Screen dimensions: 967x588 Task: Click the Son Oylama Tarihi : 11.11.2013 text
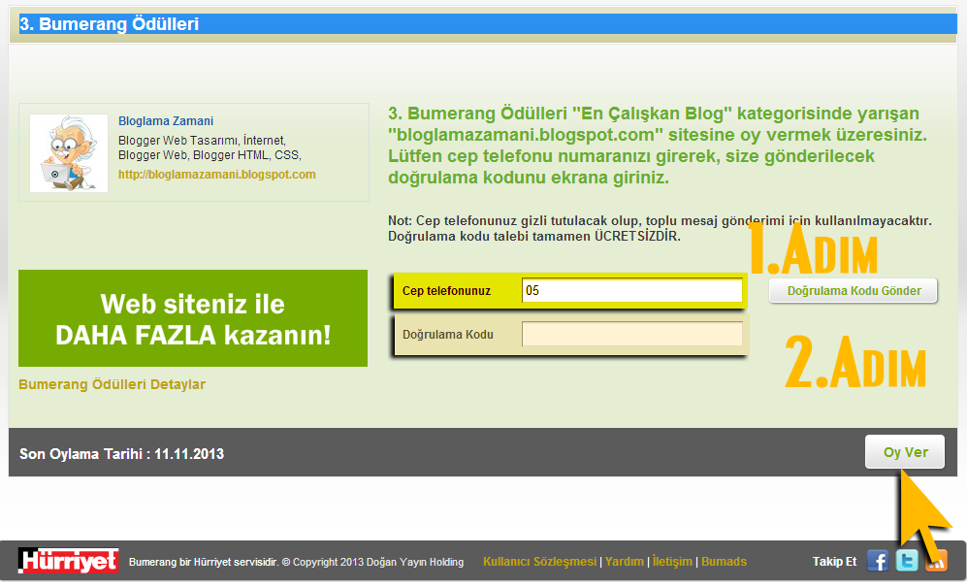[121, 454]
